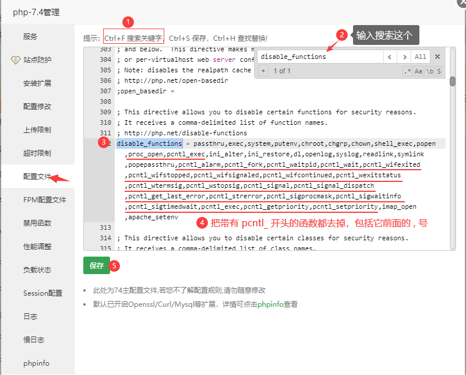Open the 站点防护 tab

tap(37, 59)
